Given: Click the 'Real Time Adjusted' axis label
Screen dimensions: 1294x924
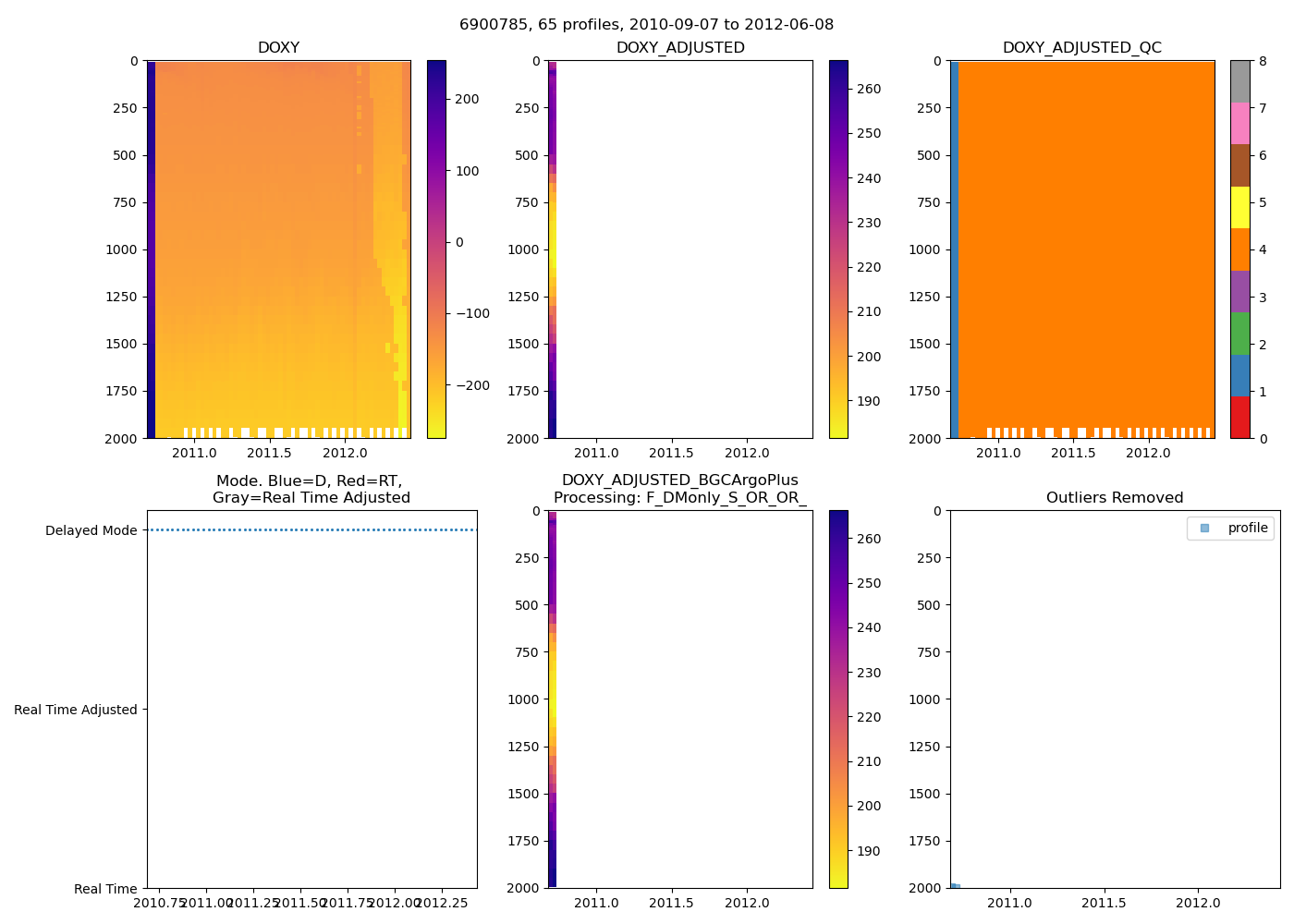Looking at the screenshot, I should pyautogui.click(x=76, y=710).
